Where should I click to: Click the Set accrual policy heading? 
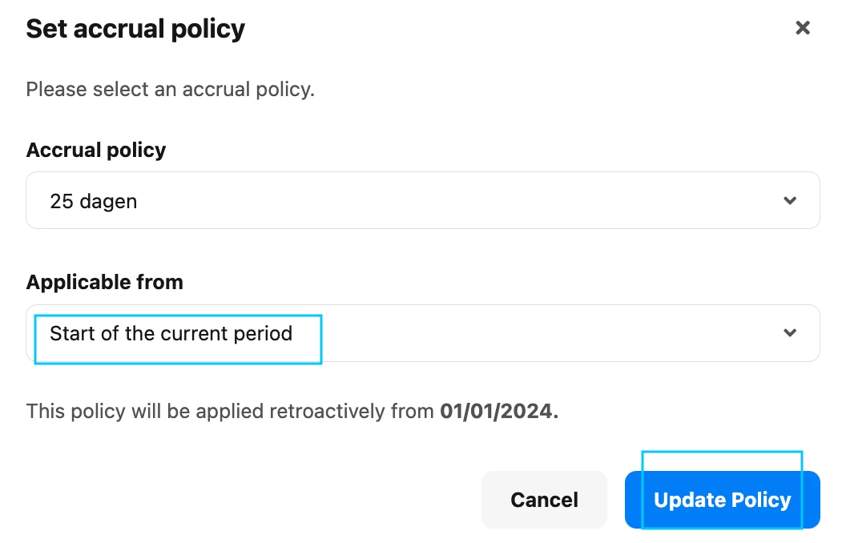click(135, 29)
